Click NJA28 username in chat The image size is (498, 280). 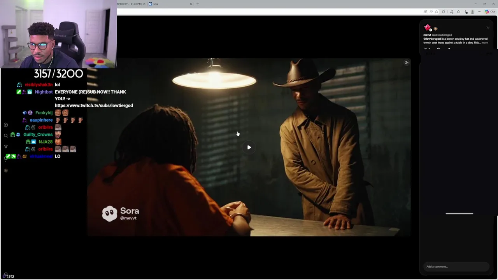(x=46, y=142)
